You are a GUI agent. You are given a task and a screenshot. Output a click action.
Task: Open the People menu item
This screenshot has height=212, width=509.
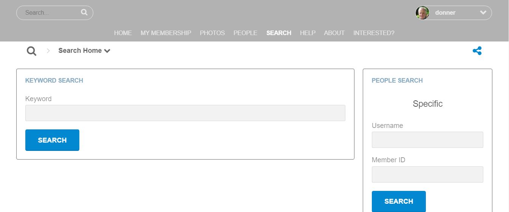[x=245, y=33]
